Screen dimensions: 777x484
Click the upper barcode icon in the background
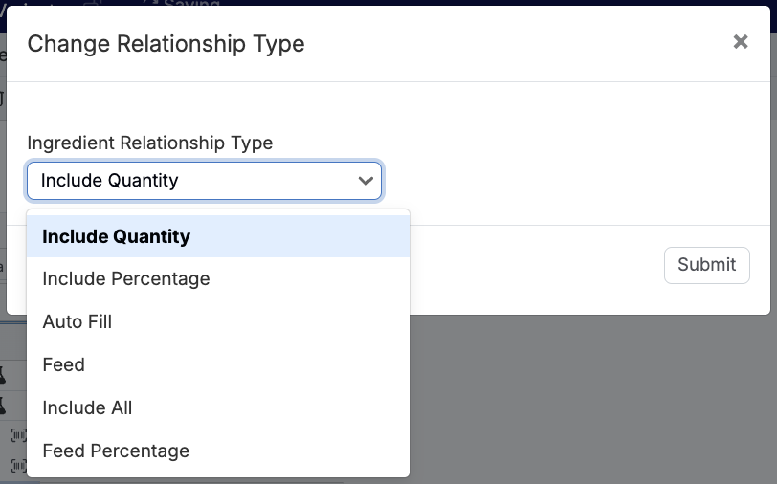(17, 435)
